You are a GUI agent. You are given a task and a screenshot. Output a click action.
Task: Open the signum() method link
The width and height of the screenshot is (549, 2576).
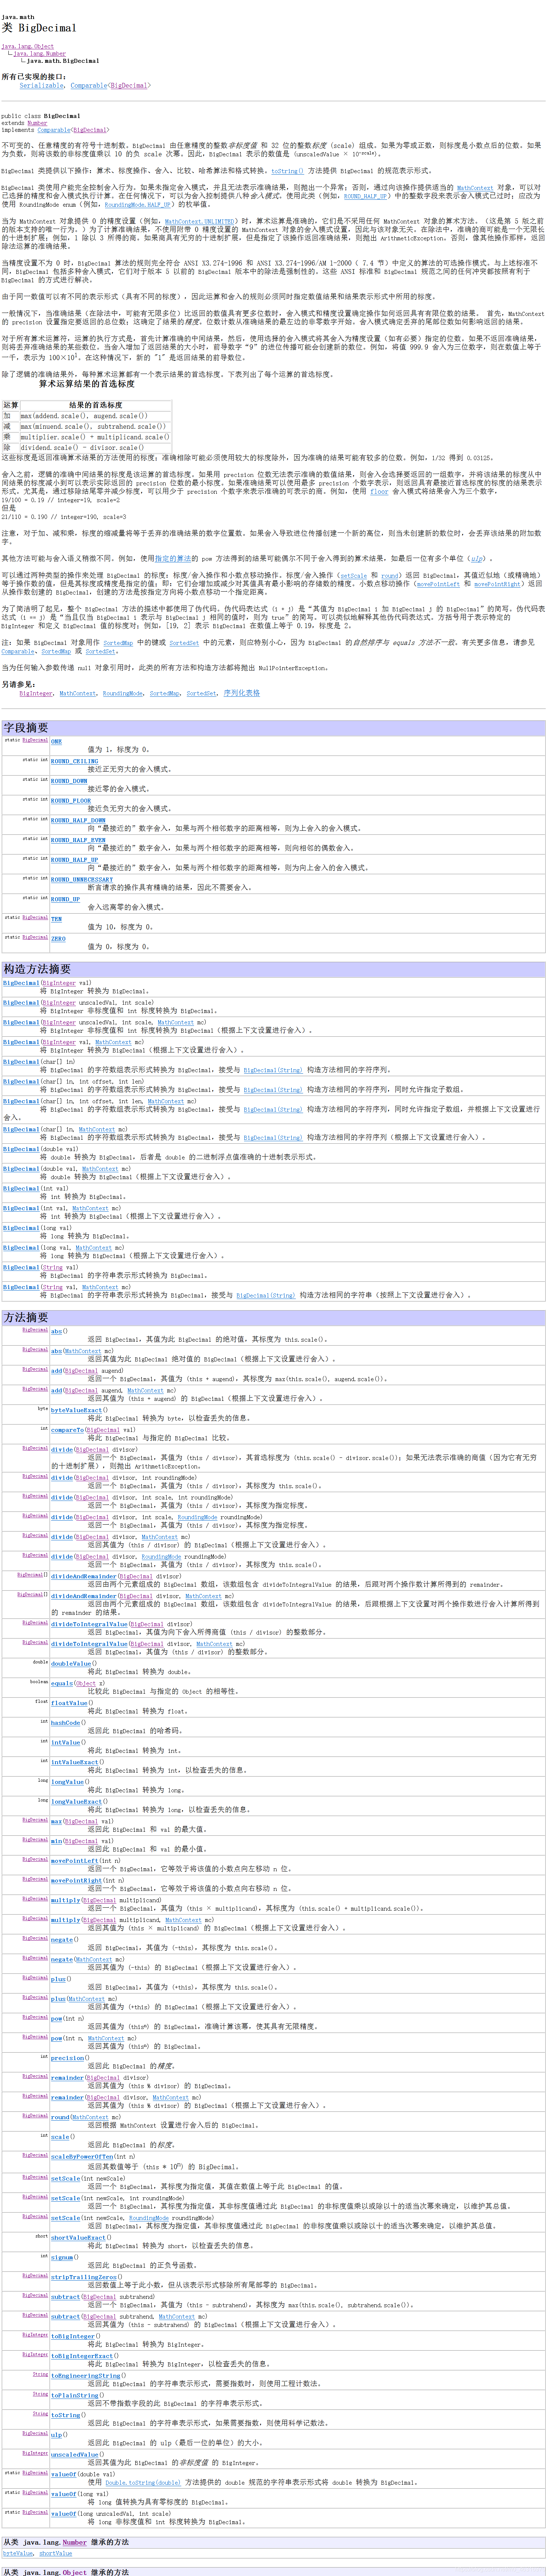point(62,2257)
